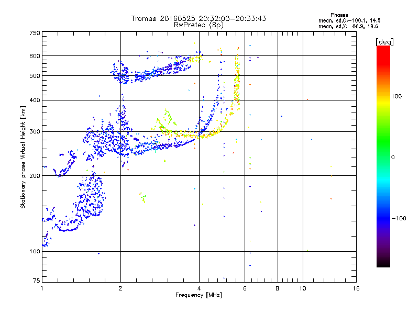
Task: Click the '200' height axis tick label
Action: pos(35,176)
